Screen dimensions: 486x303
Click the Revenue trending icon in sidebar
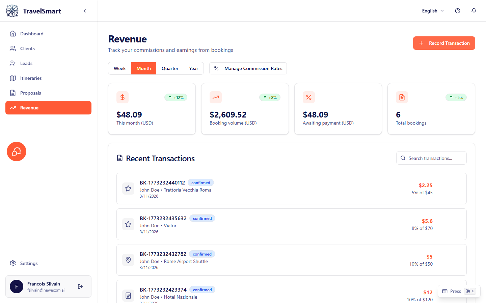[x=12, y=108]
